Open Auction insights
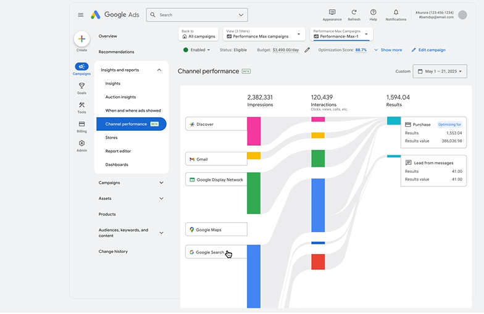The width and height of the screenshot is (484, 314). point(120,97)
